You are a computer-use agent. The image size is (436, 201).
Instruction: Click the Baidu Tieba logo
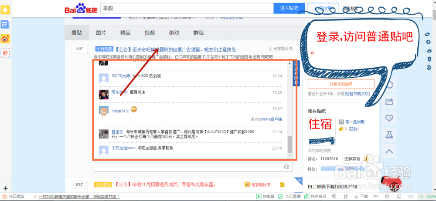tap(81, 8)
